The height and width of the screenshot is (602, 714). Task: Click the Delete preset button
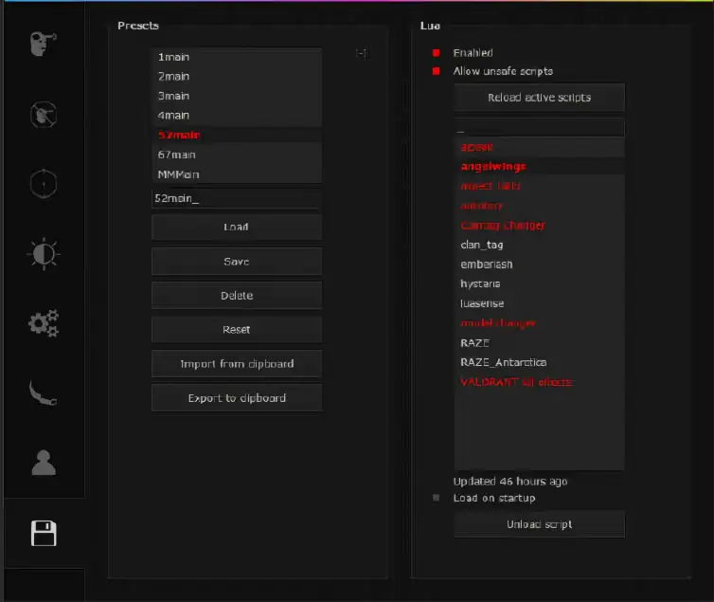[x=237, y=295]
